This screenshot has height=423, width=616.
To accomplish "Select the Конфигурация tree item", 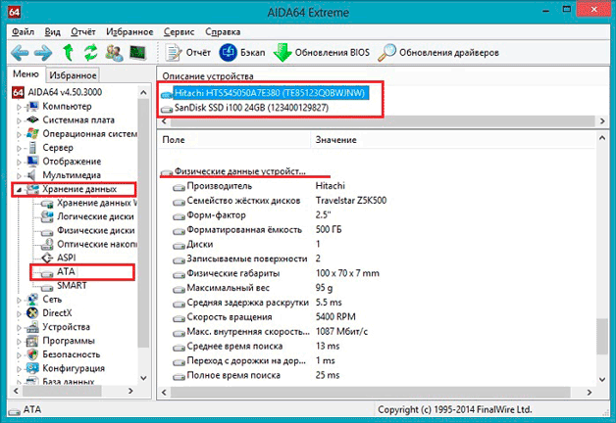I will click(74, 368).
